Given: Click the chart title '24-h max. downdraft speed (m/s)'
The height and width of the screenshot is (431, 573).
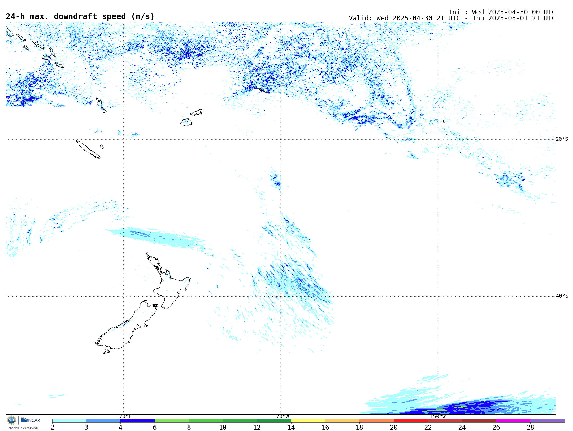Looking at the screenshot, I should tap(80, 16).
